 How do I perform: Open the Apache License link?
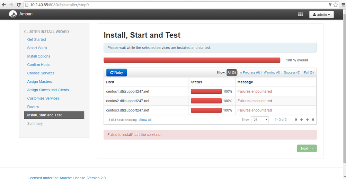pyautogui.click(x=66, y=178)
